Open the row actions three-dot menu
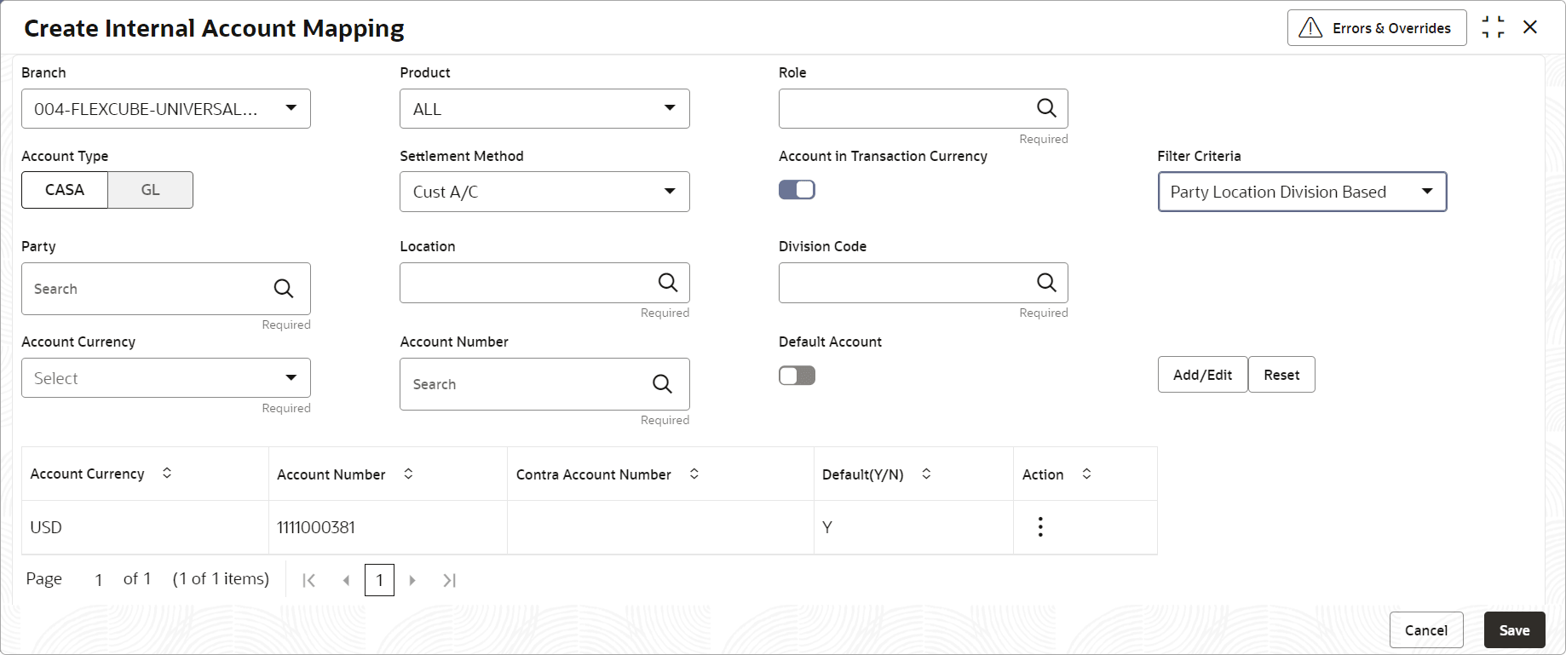Image resolution: width=1566 pixels, height=655 pixels. tap(1040, 527)
